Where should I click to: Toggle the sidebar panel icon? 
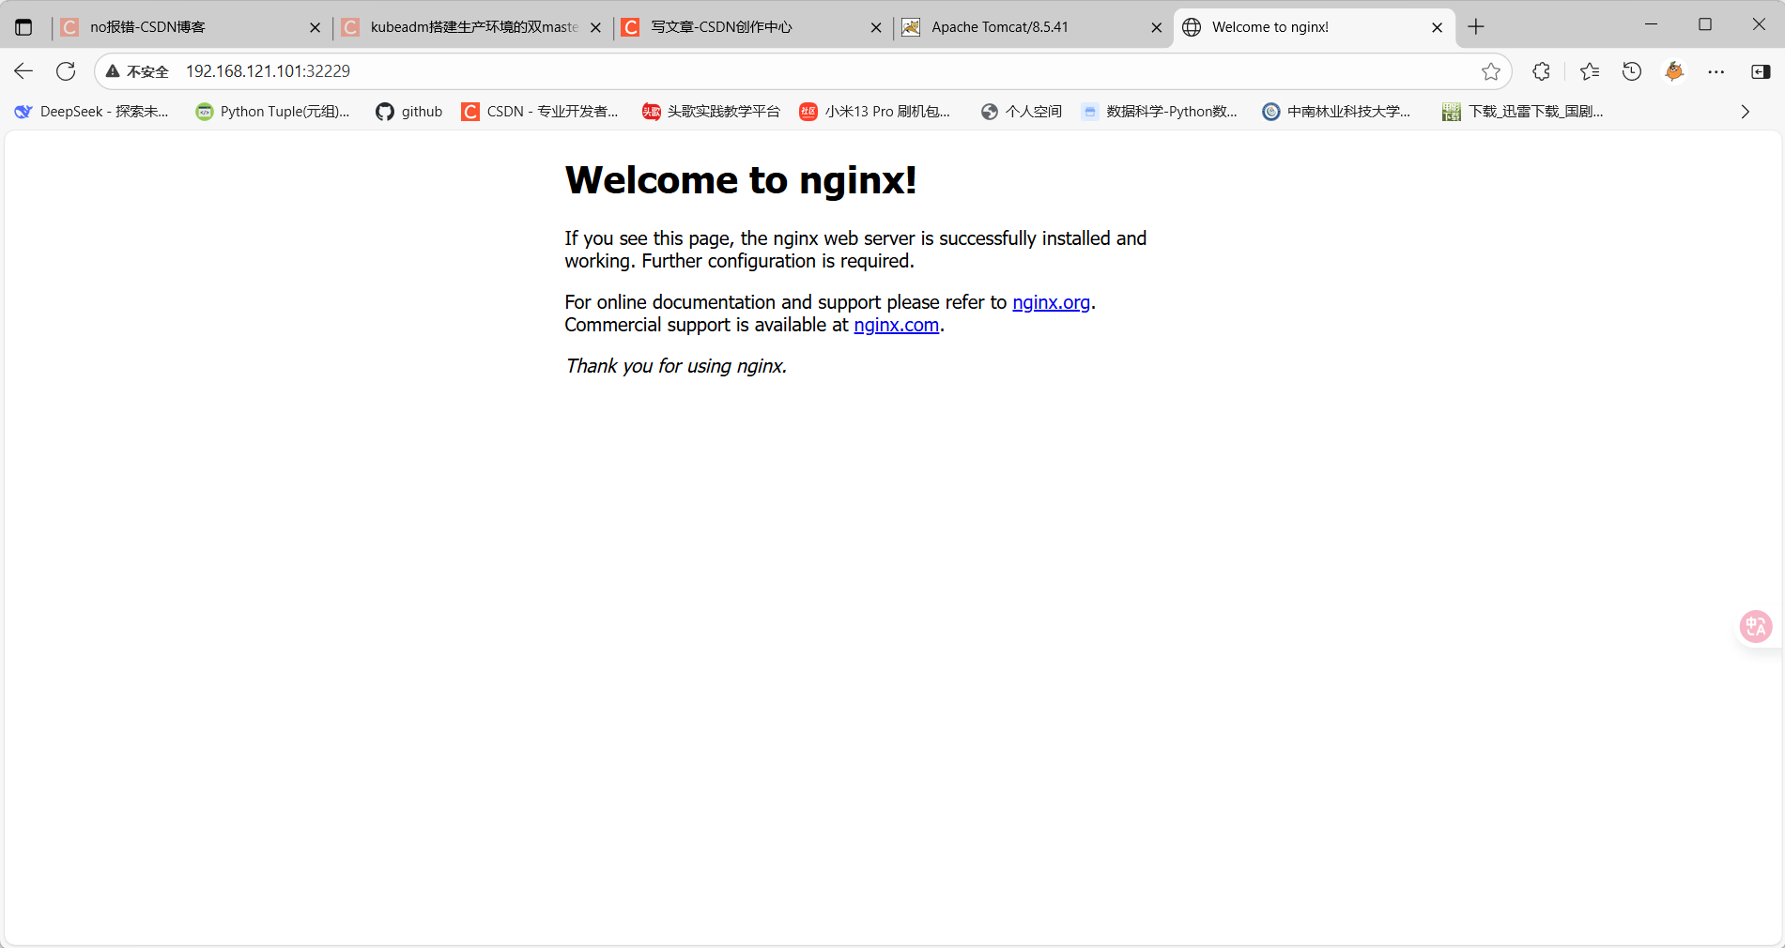(1761, 71)
